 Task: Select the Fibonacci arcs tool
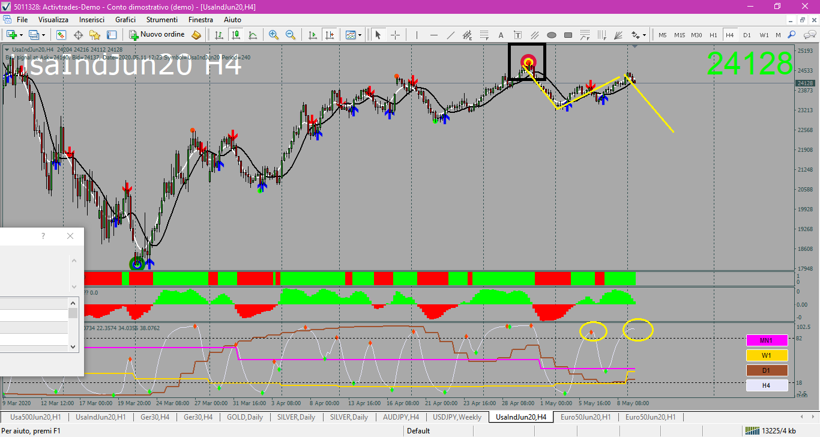[585, 35]
